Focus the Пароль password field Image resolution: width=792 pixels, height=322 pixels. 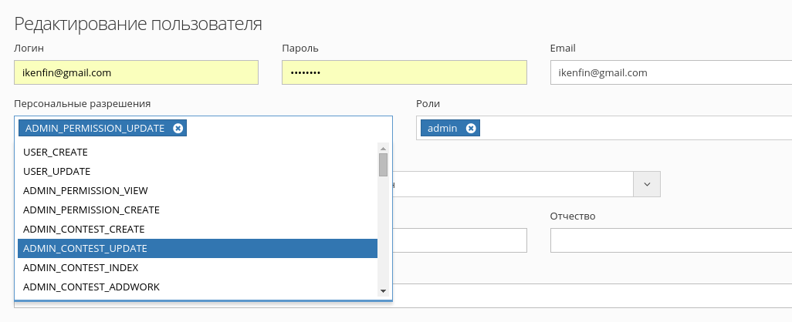click(404, 72)
